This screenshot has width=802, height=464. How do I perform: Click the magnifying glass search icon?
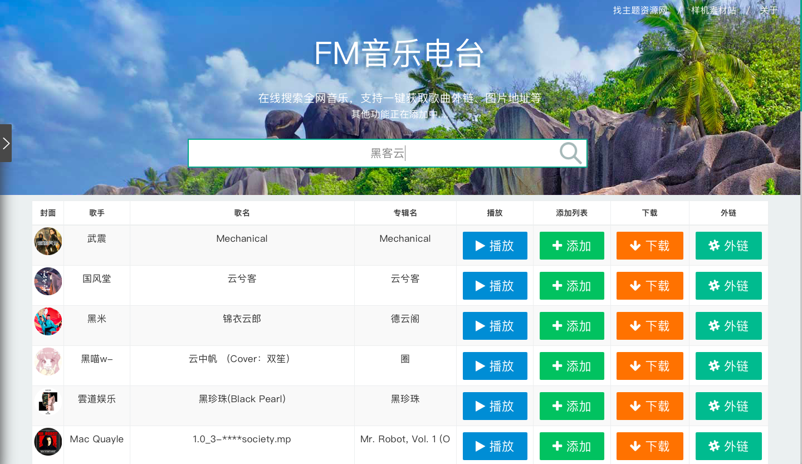(x=570, y=153)
